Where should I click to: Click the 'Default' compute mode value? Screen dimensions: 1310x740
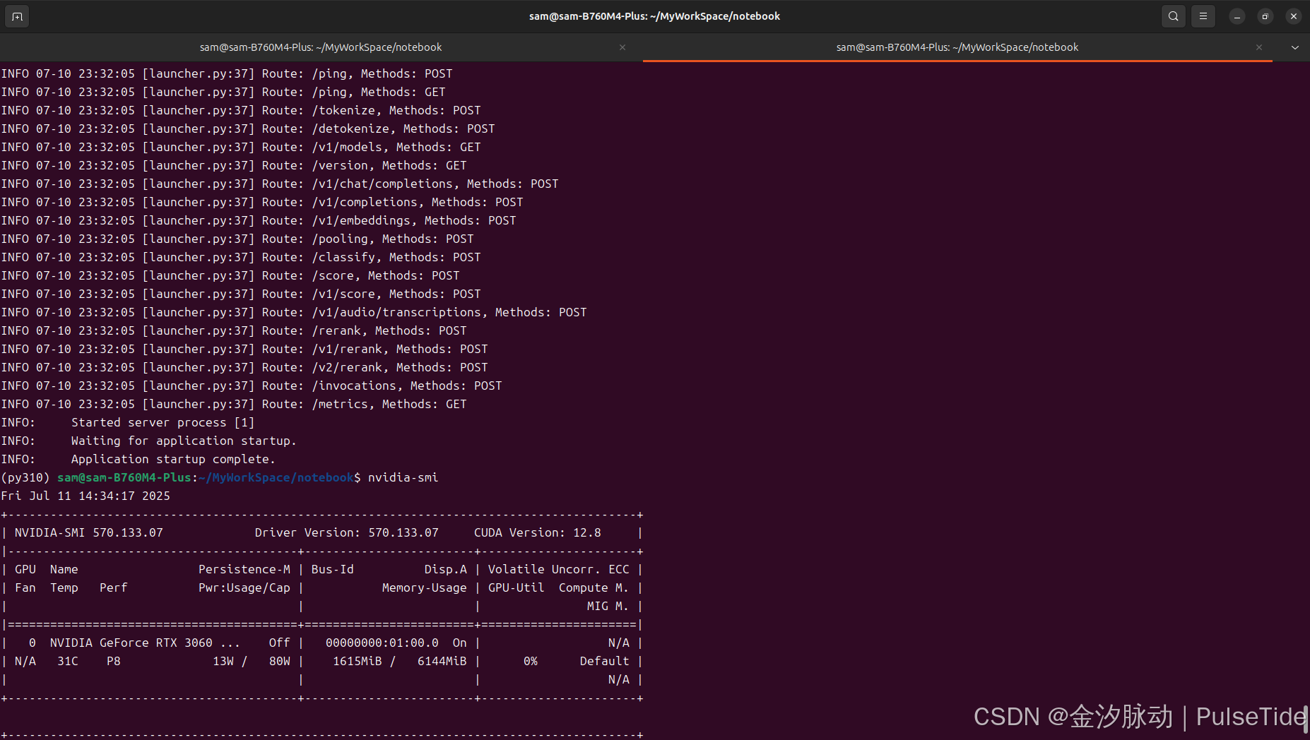[605, 661]
